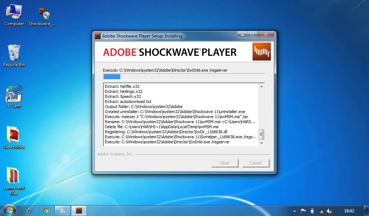Click the 'Adobe Systems, Inc.' label
Image resolution: width=369 pixels, height=216 pixels.
(115, 154)
